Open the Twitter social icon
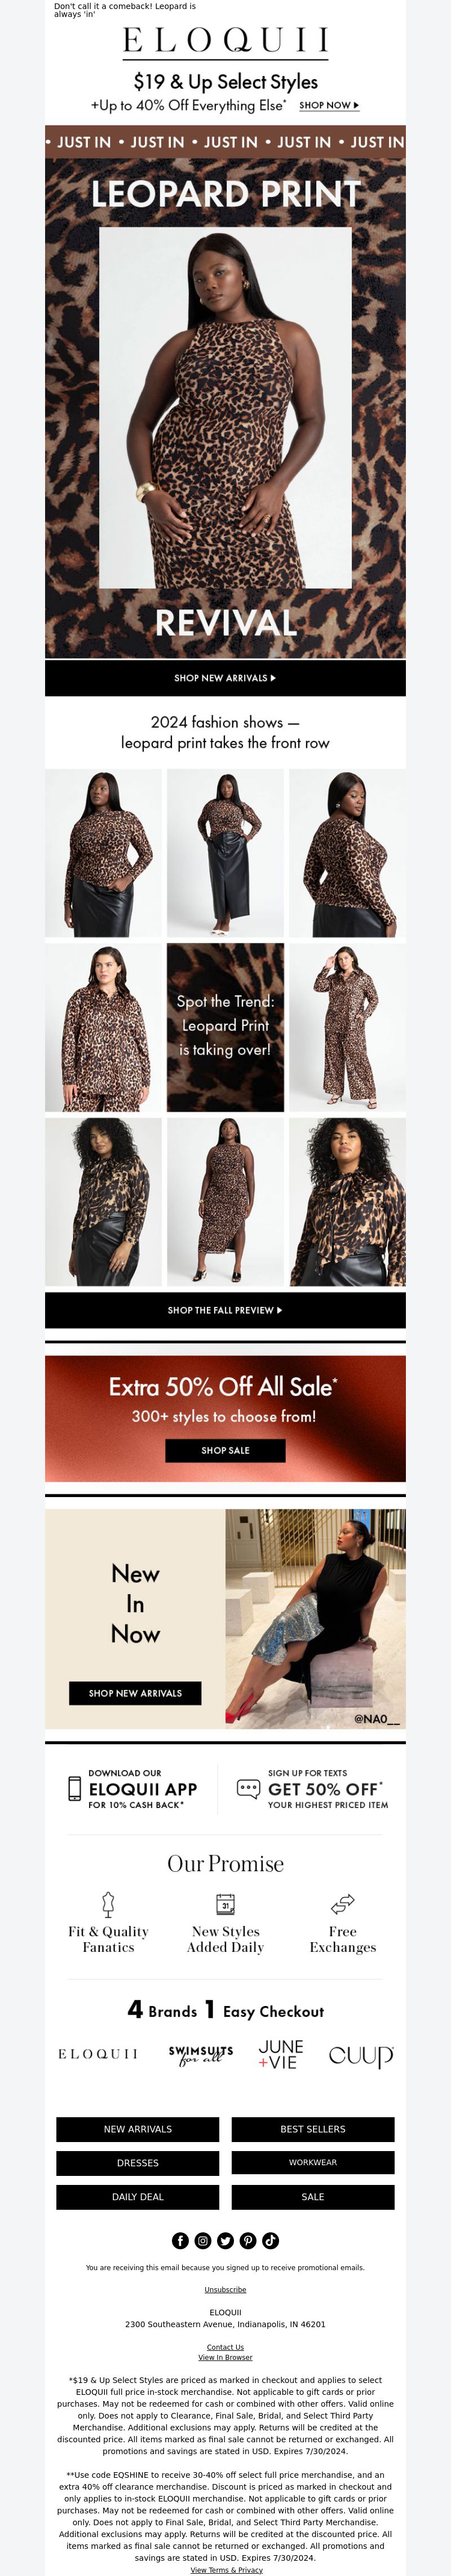This screenshot has height=2576, width=451. pos(225,2240)
